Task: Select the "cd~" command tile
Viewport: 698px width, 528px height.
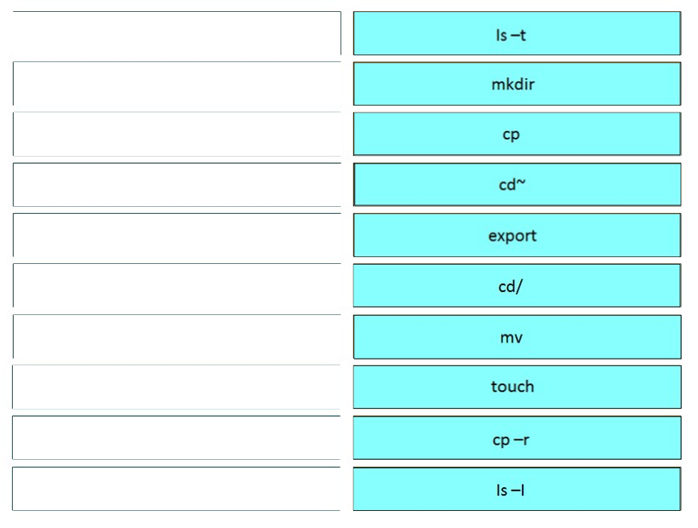Action: click(517, 184)
